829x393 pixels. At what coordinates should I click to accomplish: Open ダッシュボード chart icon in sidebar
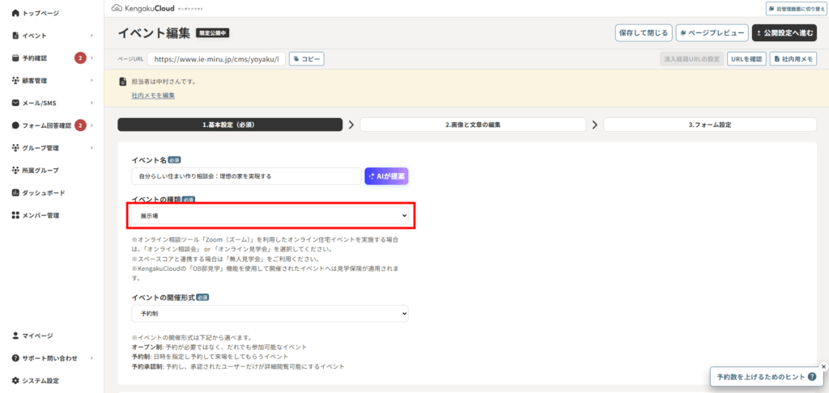click(15, 192)
